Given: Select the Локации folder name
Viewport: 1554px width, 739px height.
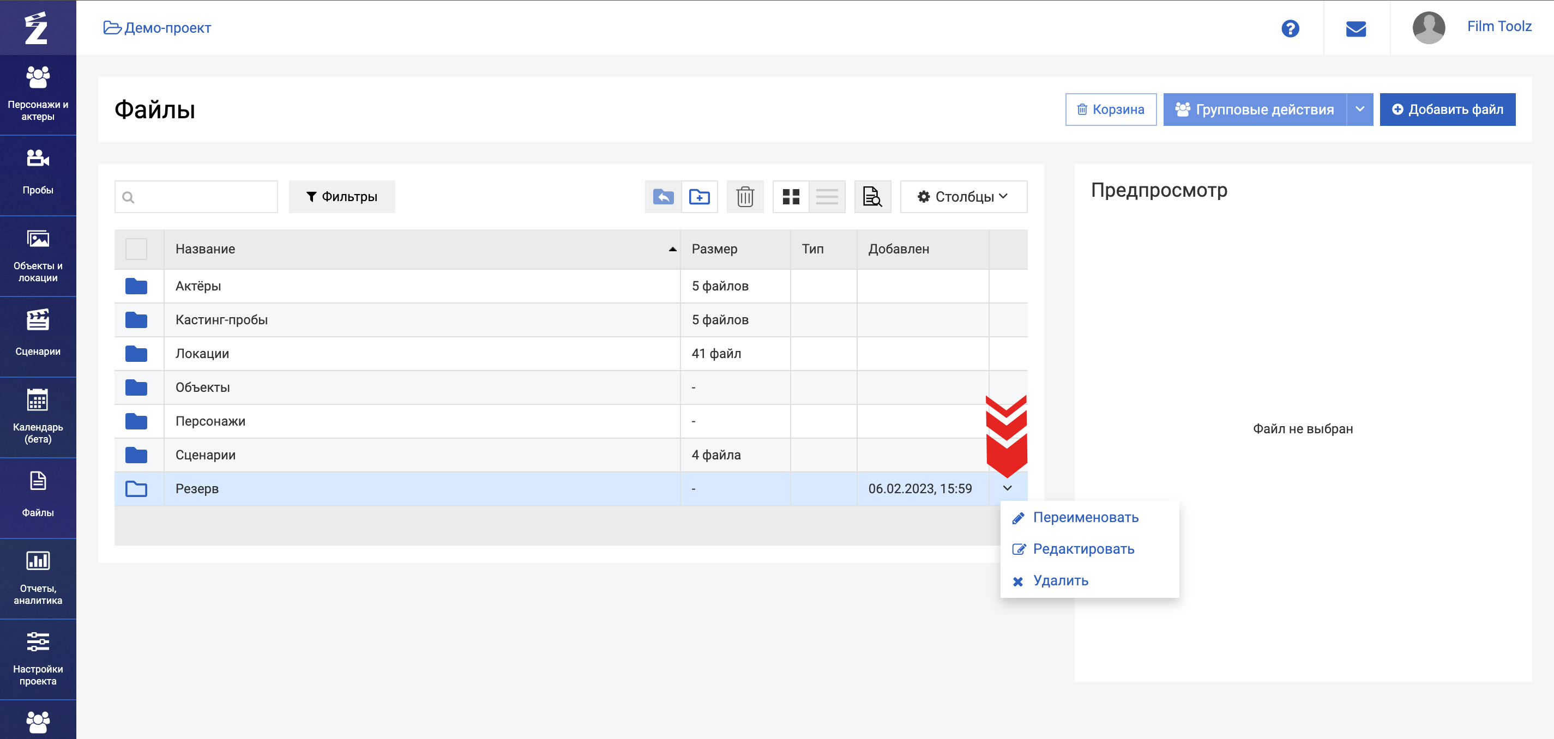Looking at the screenshot, I should pos(202,353).
